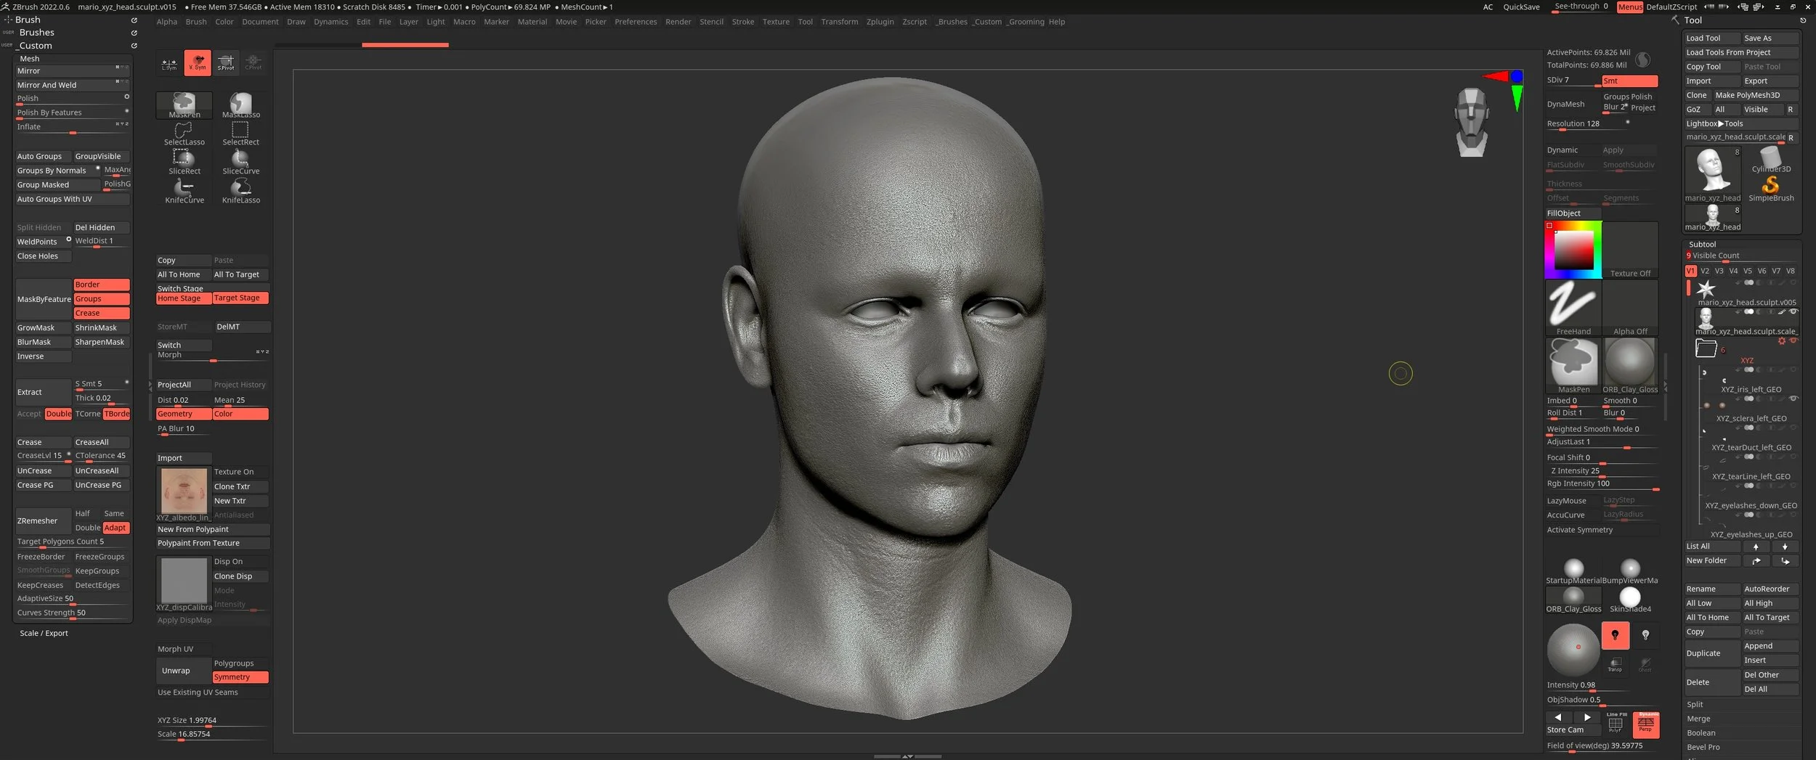Move subtool down with down arrow
1816x760 pixels.
(x=1784, y=547)
